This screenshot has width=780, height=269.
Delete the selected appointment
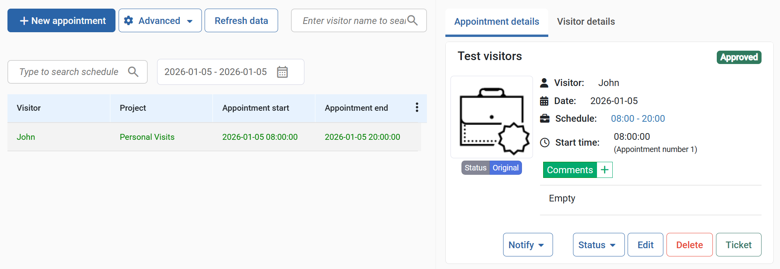[x=689, y=245]
